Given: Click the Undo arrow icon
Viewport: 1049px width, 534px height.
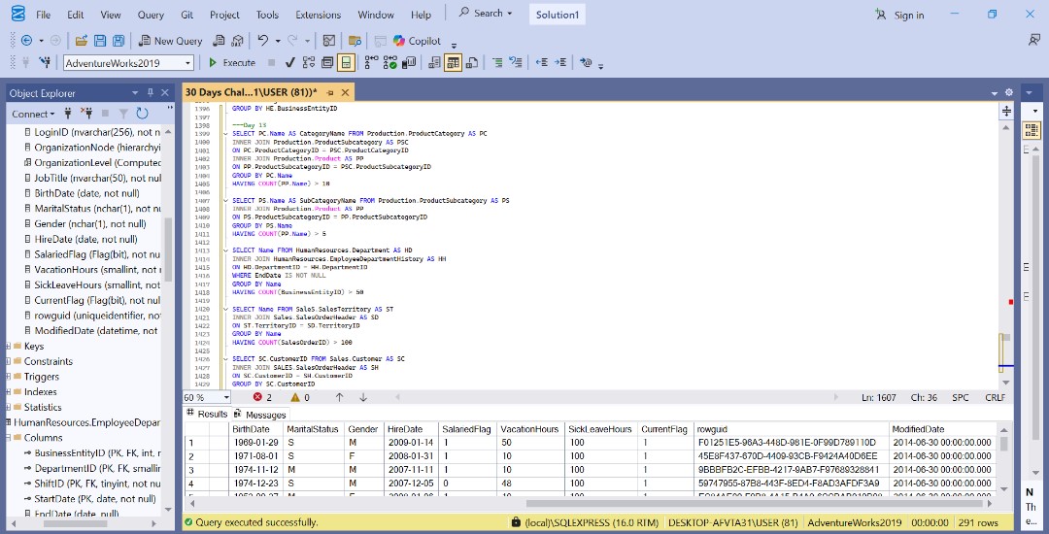Looking at the screenshot, I should [x=263, y=41].
